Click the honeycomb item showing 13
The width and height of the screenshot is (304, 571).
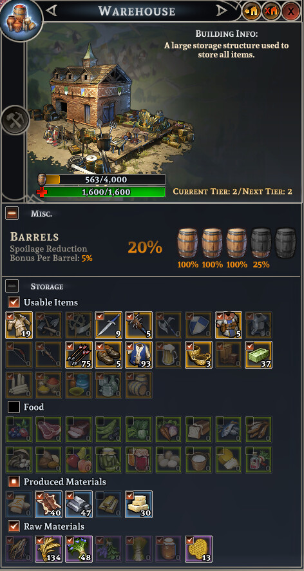tap(199, 549)
